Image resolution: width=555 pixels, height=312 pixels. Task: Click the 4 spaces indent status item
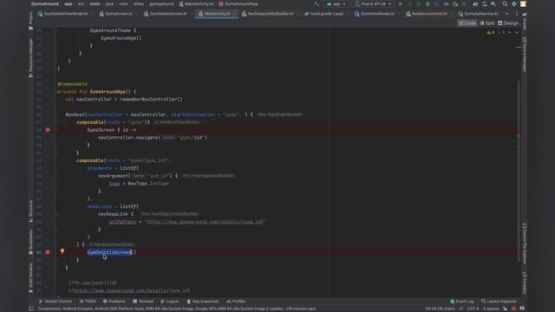[x=491, y=309]
